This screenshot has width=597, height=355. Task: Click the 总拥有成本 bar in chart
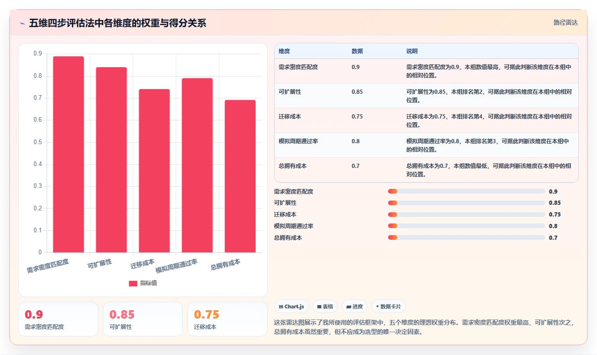pyautogui.click(x=240, y=176)
